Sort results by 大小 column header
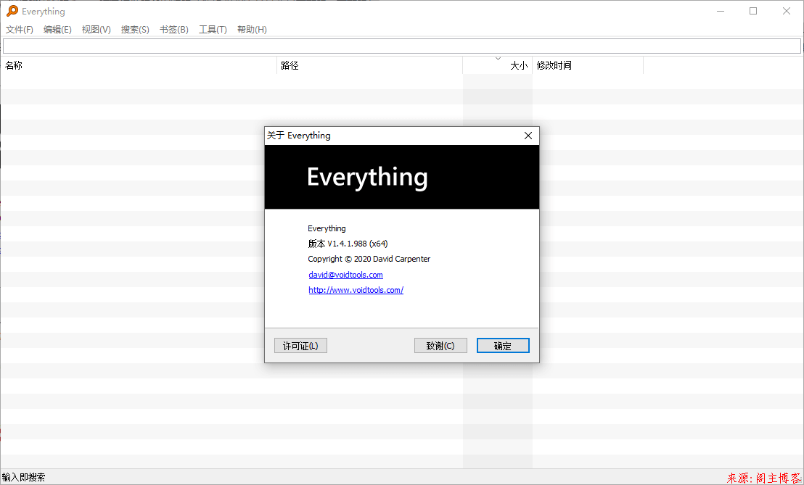804x485 pixels. pyautogui.click(x=497, y=65)
